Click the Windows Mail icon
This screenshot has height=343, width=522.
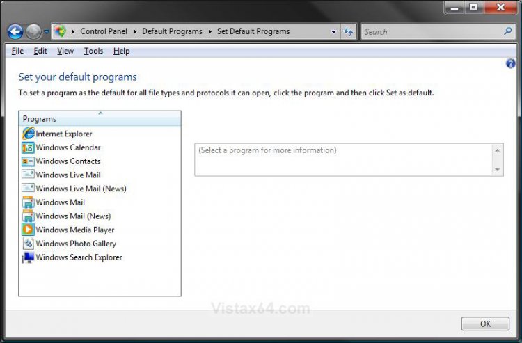coord(28,202)
